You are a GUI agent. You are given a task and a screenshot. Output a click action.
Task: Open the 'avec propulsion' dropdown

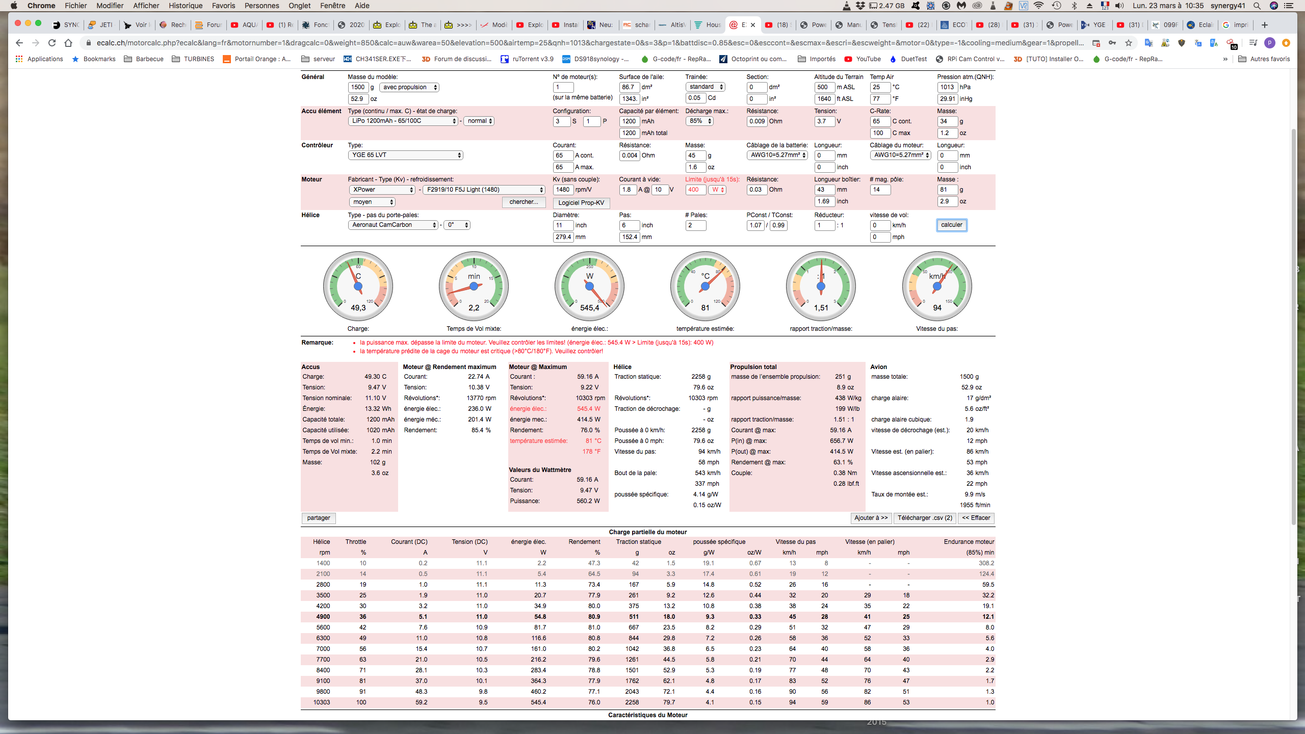[409, 87]
